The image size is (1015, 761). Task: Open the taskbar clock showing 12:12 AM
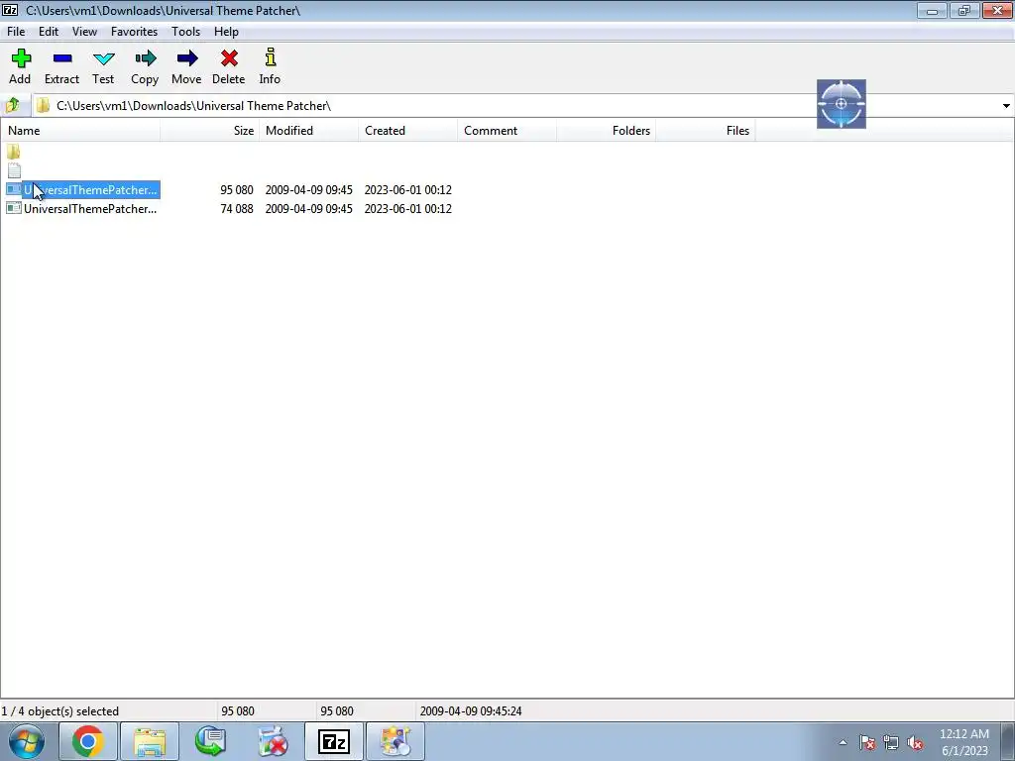[964, 742]
